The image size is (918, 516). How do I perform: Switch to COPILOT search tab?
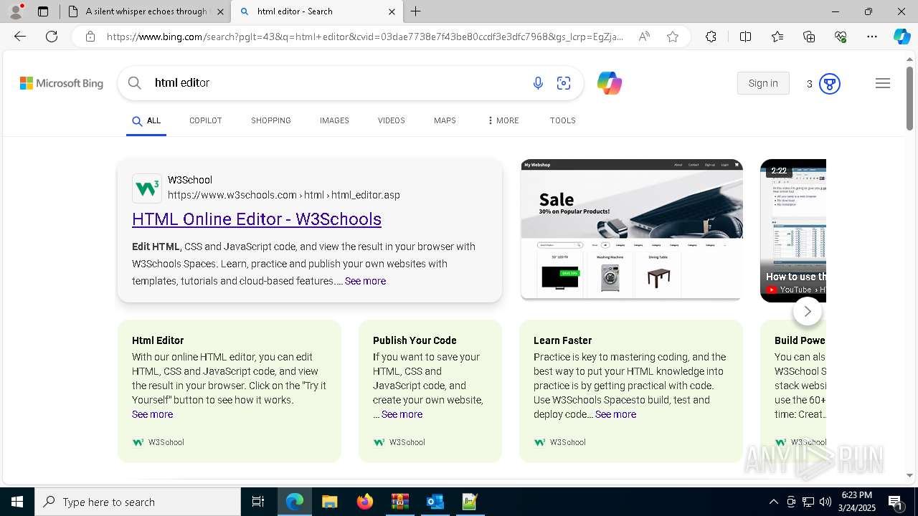point(206,121)
